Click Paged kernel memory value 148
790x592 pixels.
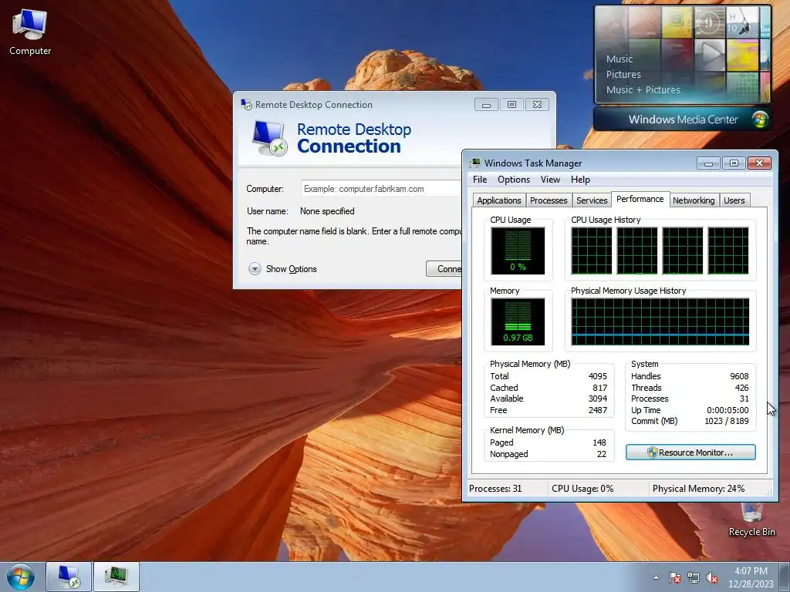(599, 442)
